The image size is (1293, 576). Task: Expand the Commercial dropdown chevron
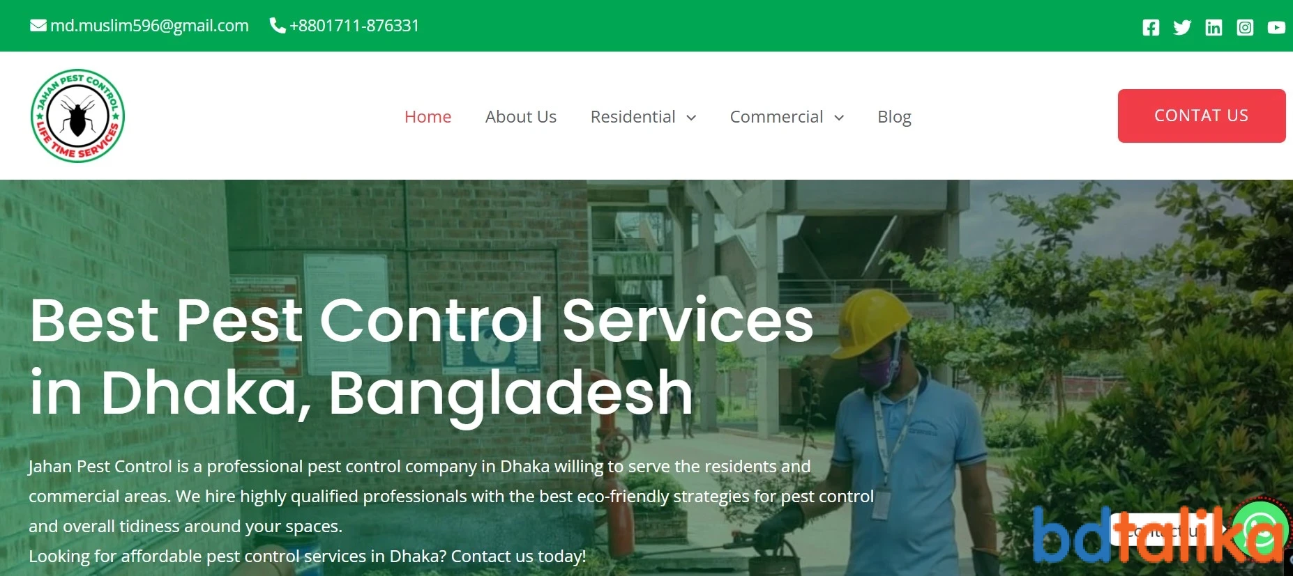point(839,118)
